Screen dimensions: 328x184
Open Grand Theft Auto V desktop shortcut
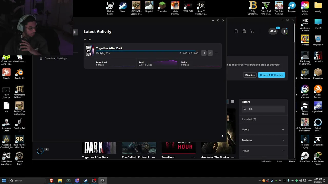tap(266, 8)
